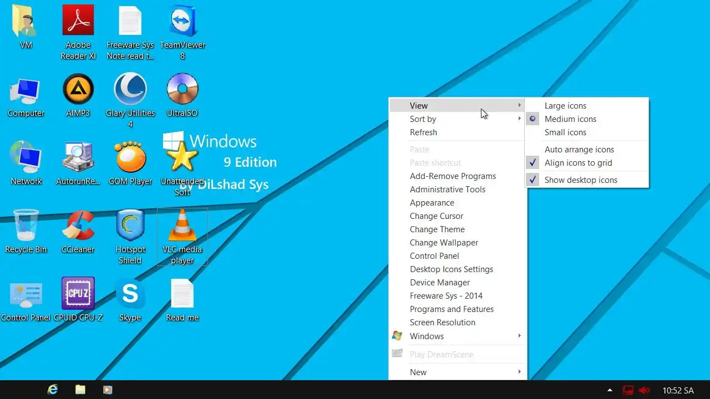Open Internet Explorer from the taskbar
This screenshot has height=399, width=710.
pyautogui.click(x=53, y=390)
